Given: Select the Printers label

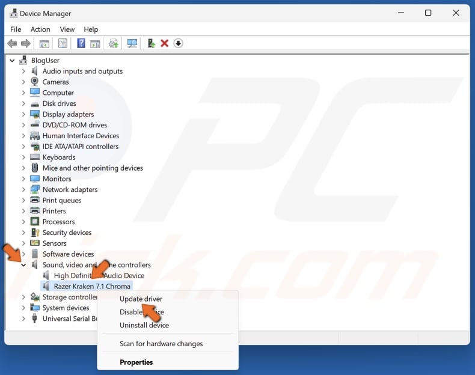Looking at the screenshot, I should pyautogui.click(x=54, y=211).
